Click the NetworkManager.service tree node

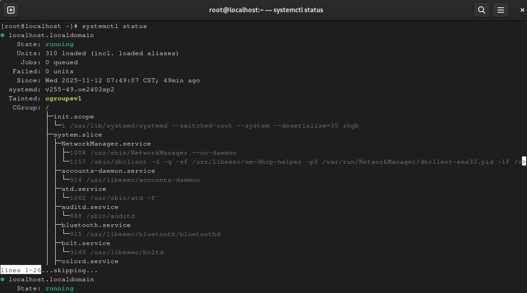[x=106, y=144]
